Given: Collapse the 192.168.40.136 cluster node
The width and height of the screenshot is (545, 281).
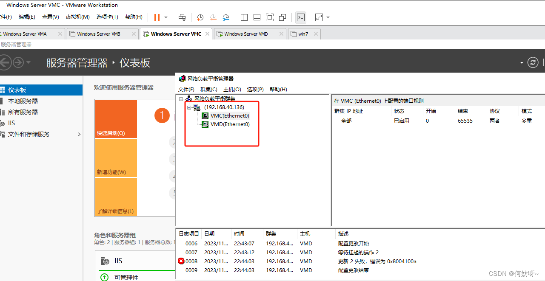Looking at the screenshot, I should (x=189, y=107).
